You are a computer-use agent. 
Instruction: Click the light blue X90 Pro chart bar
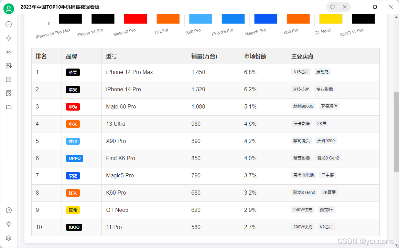coord(201,19)
